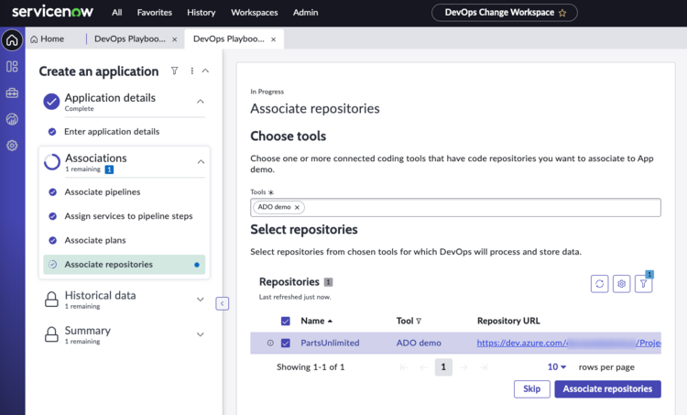Open the analytics chart icon in sidebar
The image size is (687, 415).
tap(12, 119)
